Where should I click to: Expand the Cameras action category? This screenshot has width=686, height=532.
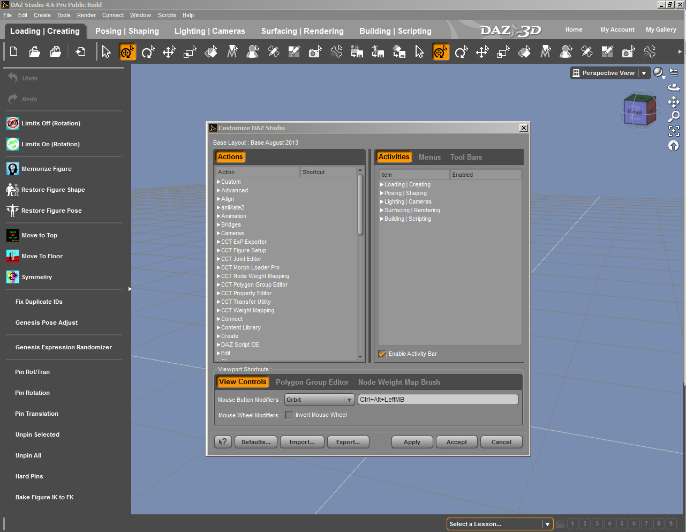(x=218, y=234)
